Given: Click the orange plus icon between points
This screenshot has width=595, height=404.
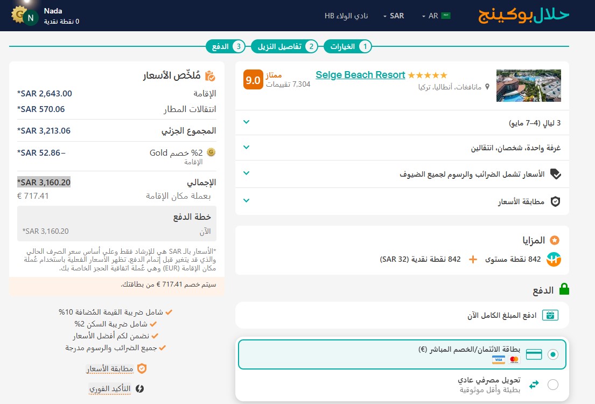Looking at the screenshot, I should pos(473,259).
